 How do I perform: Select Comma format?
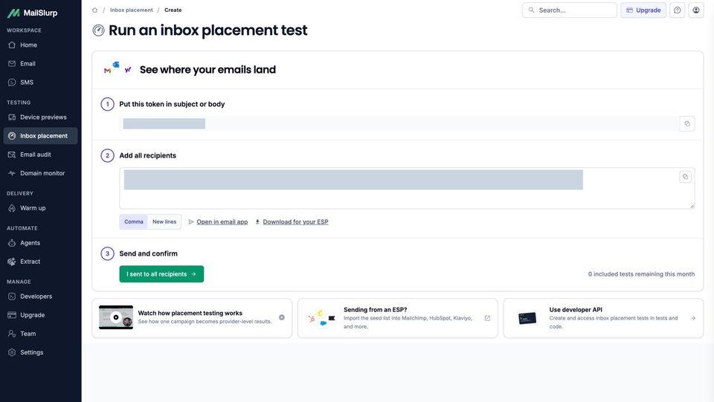(x=134, y=222)
